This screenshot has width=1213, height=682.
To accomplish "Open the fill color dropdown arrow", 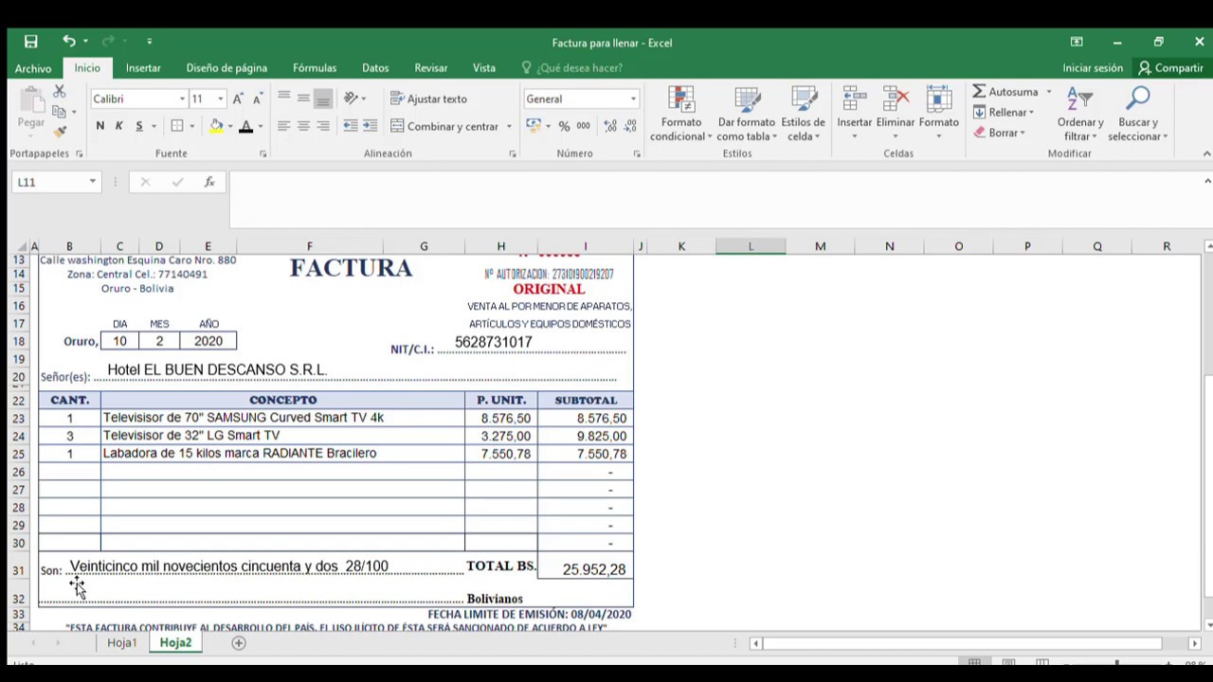I will click(x=230, y=126).
